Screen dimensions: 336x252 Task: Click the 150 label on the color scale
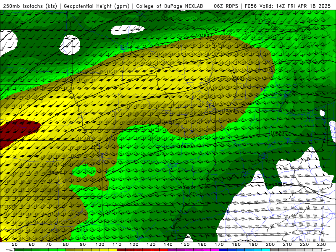pyautogui.click(x=185, y=244)
